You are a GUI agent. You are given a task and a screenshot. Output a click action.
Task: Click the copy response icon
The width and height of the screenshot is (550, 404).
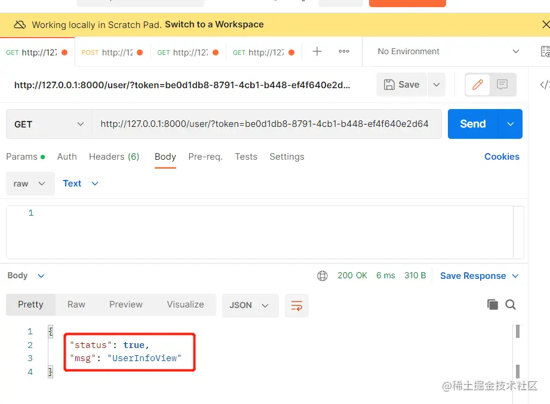pyautogui.click(x=493, y=304)
